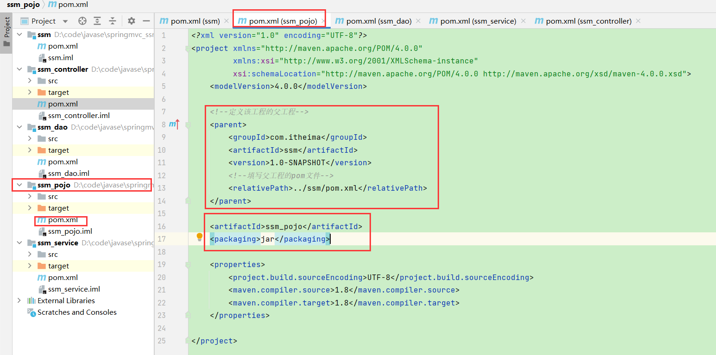Select pom.xml under ssm_pojo
716x355 pixels.
[63, 220]
